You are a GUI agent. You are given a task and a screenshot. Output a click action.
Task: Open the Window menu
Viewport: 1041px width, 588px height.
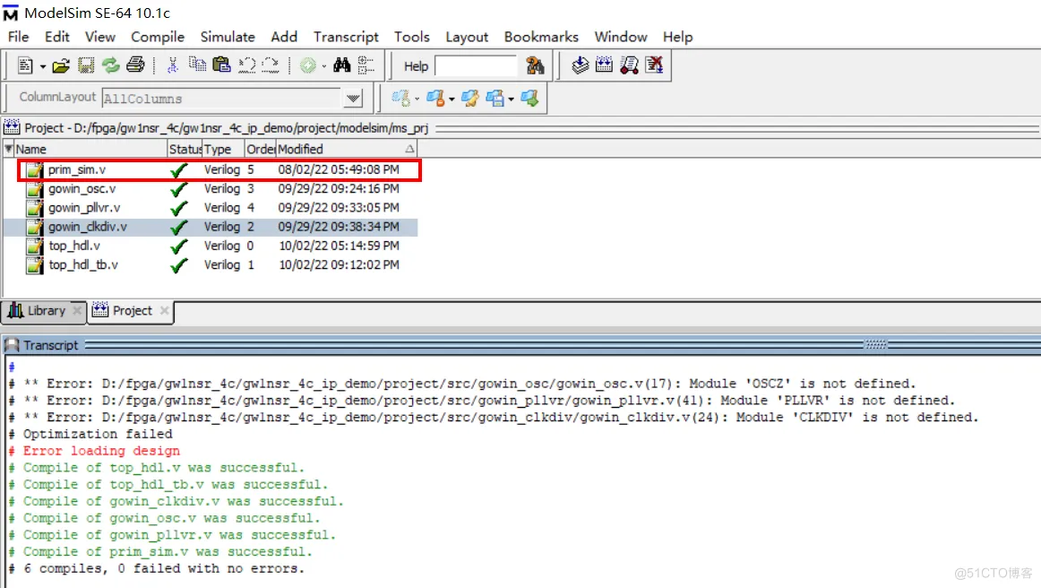click(x=621, y=37)
